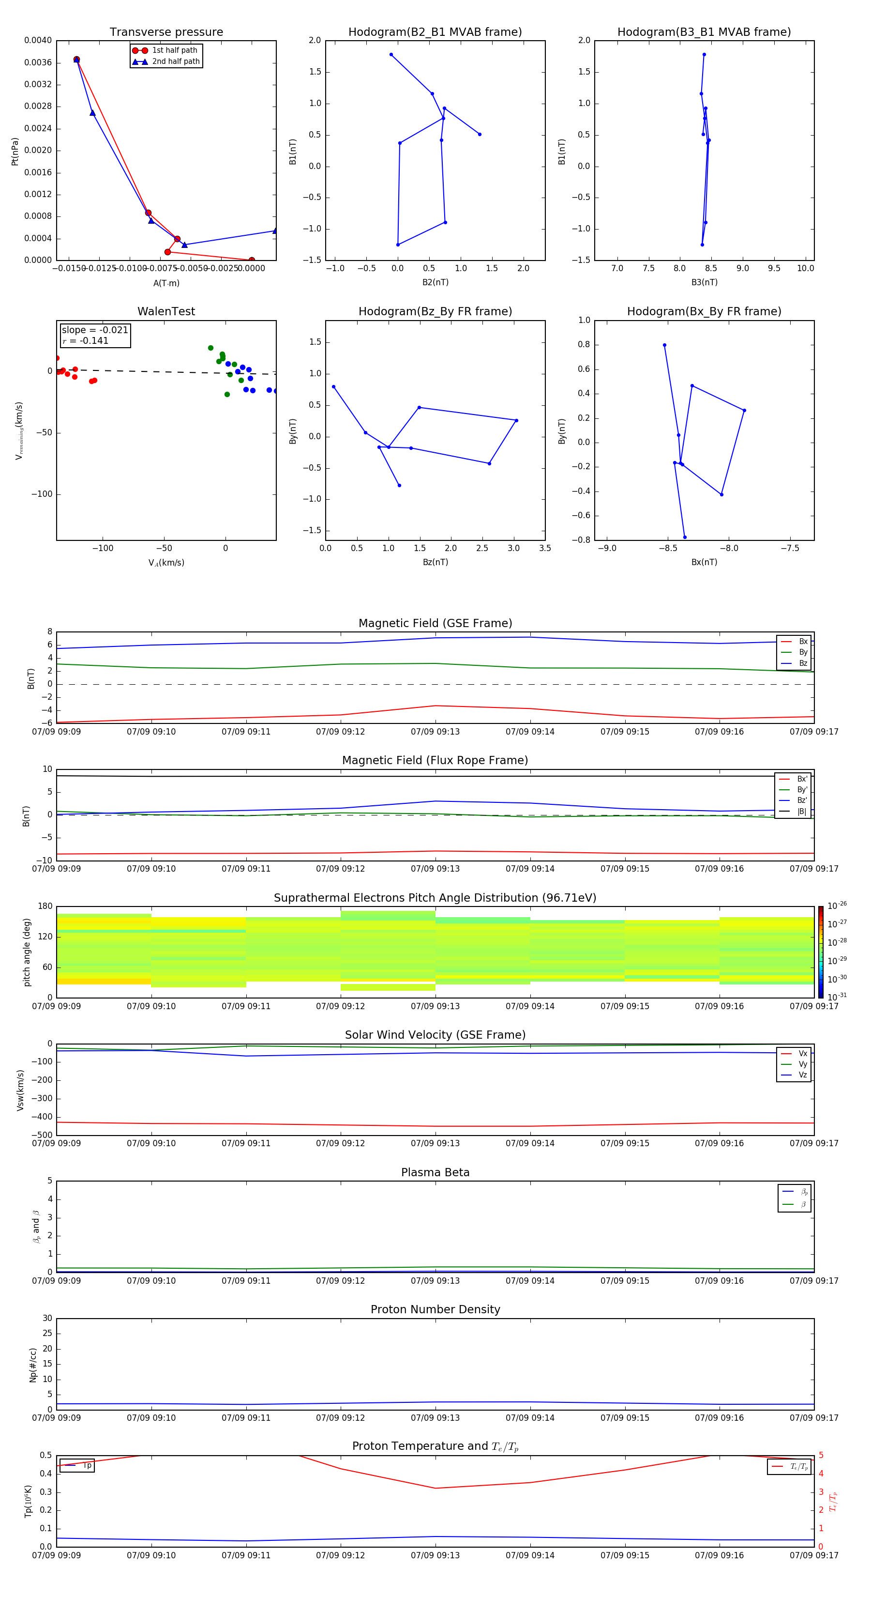Select the "By" legend entry in GSE magnetic field plot
Screen dimensions: 871x1598
pos(794,652)
